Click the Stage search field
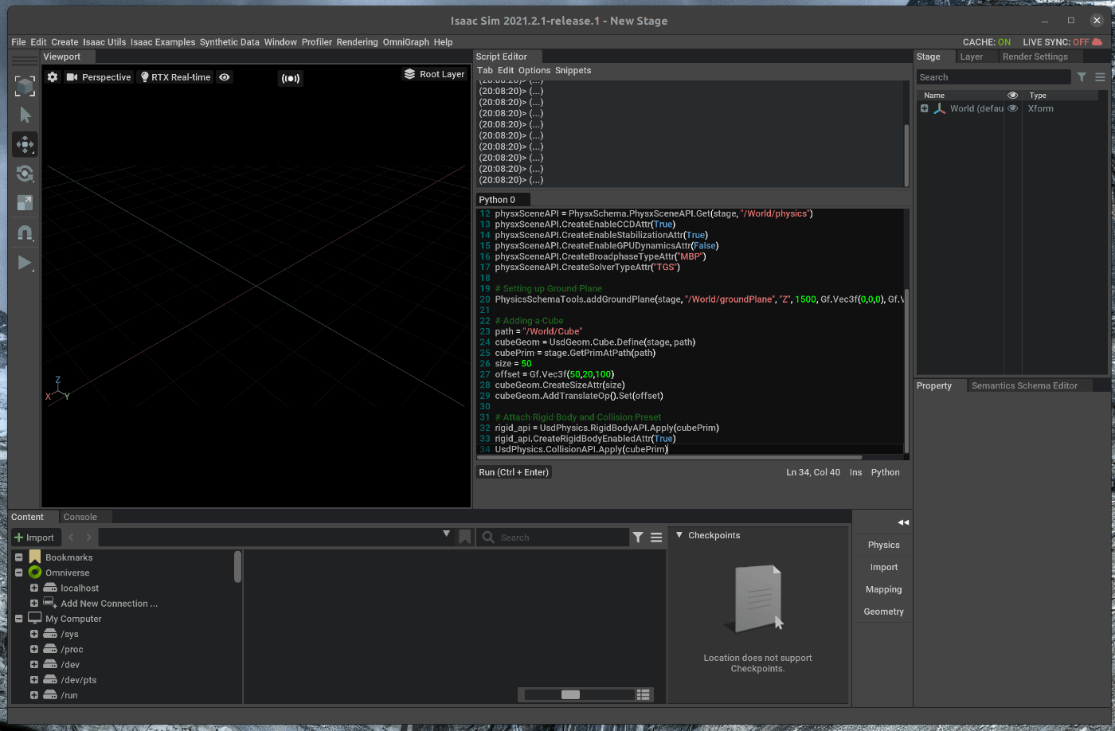This screenshot has width=1115, height=731. click(993, 77)
